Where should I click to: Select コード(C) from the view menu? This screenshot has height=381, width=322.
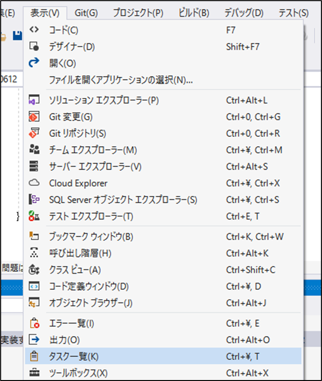click(x=64, y=30)
